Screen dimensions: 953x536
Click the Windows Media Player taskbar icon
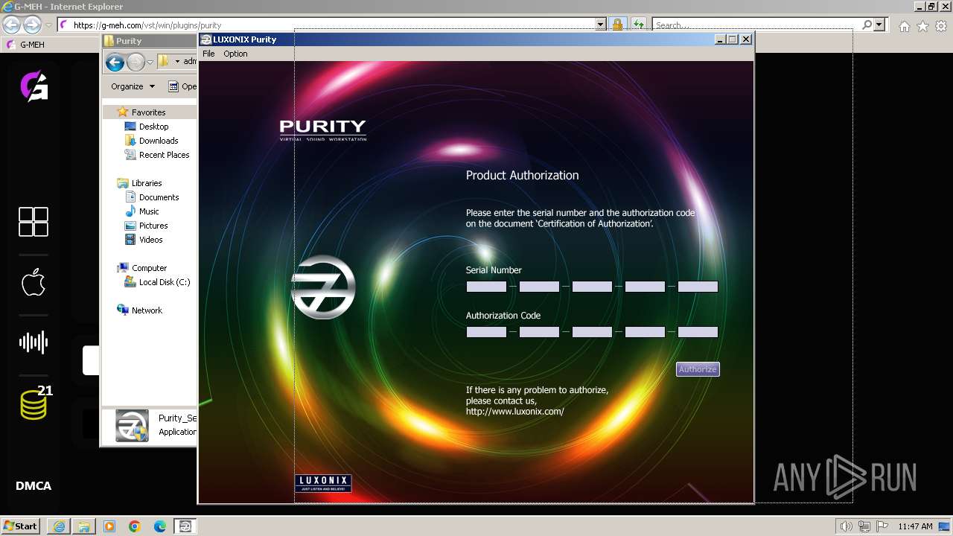(x=109, y=526)
